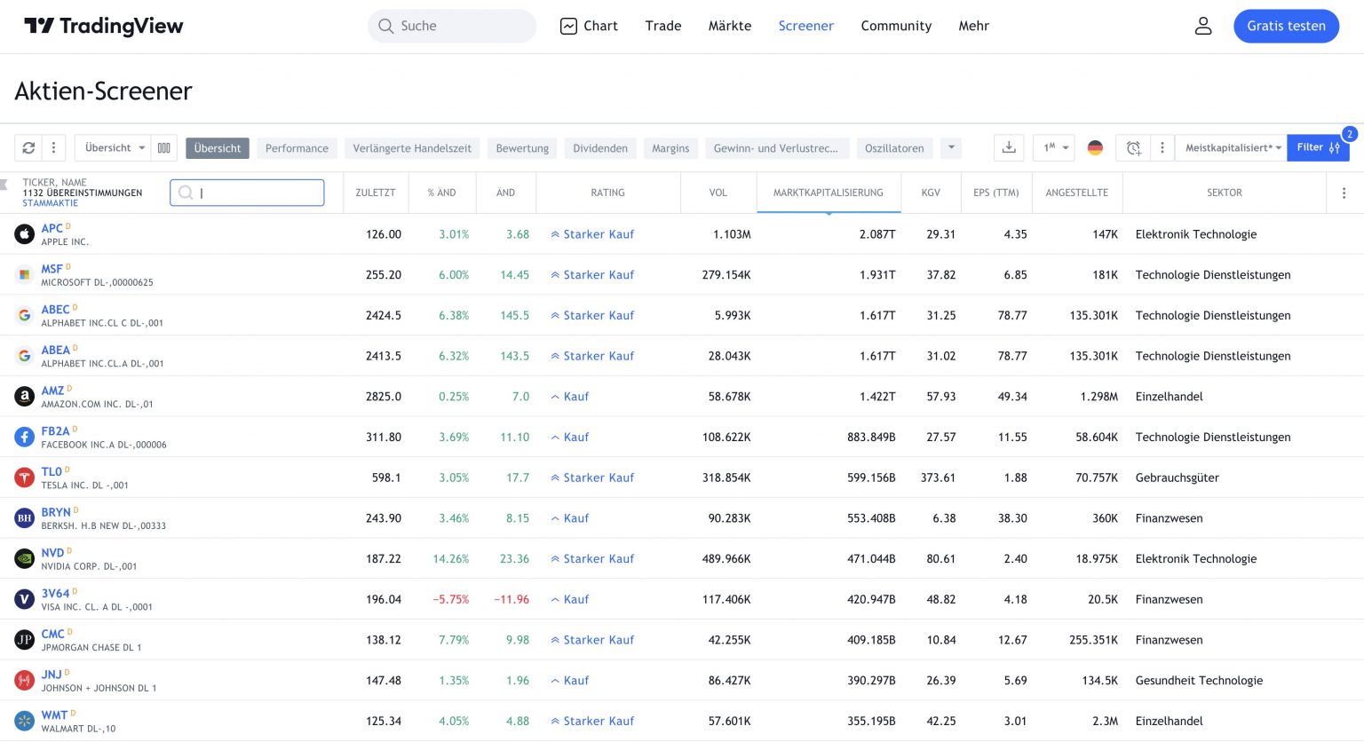Open the Community menu
This screenshot has width=1364, height=742.
(x=896, y=26)
